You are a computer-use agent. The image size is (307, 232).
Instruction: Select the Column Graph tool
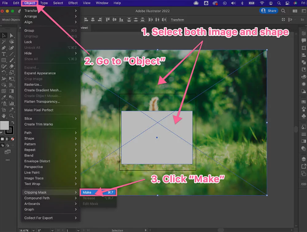tap(12, 104)
